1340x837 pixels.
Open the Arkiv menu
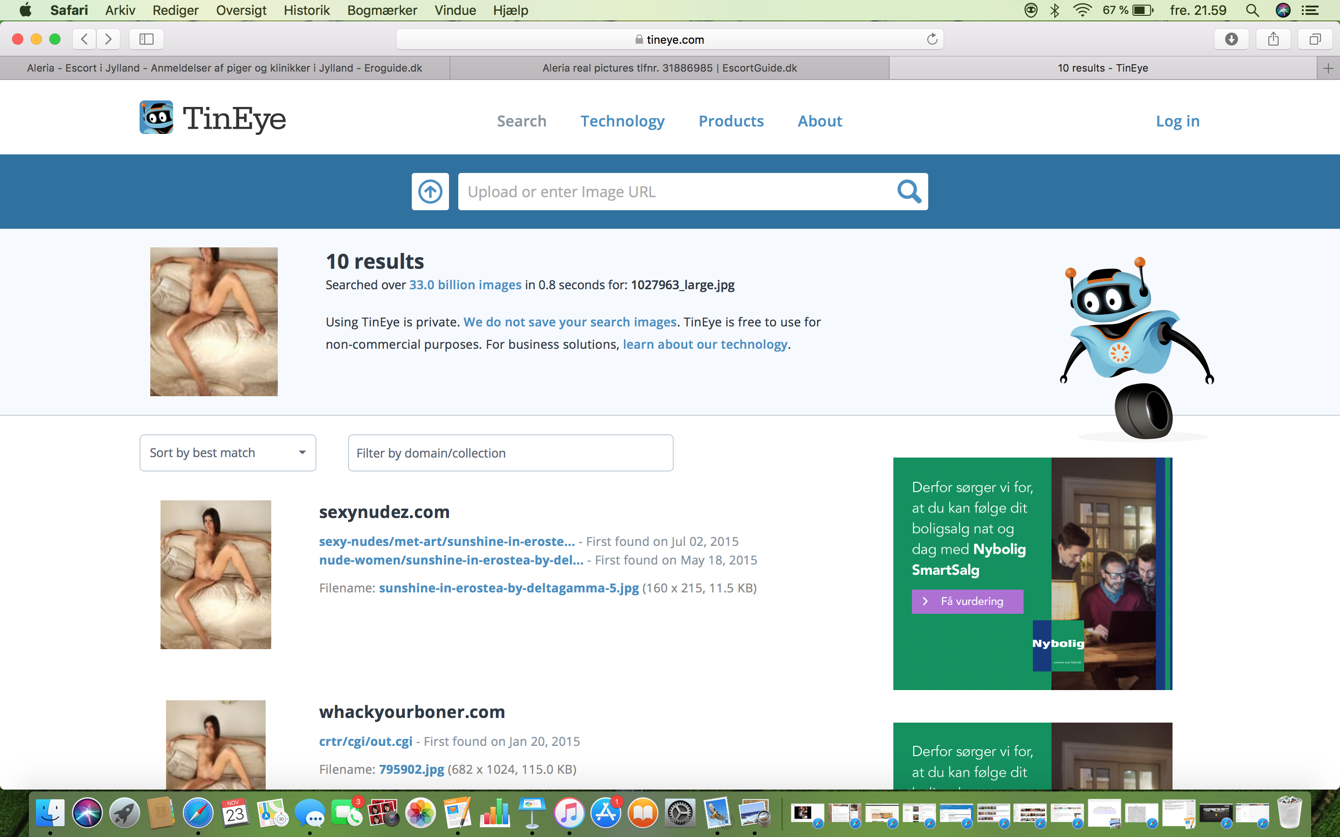tap(120, 10)
